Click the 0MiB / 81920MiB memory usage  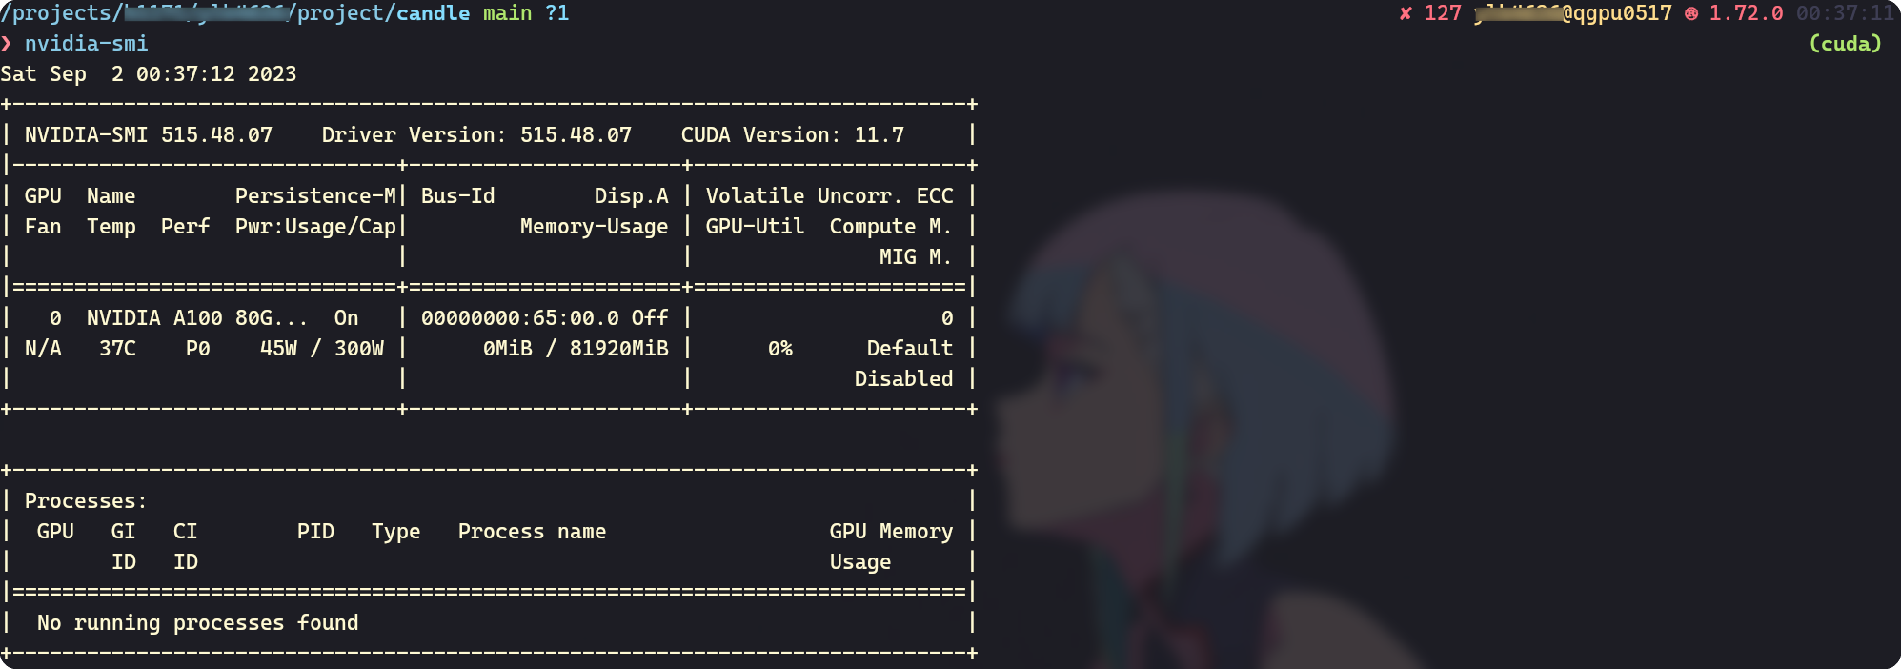click(x=576, y=349)
